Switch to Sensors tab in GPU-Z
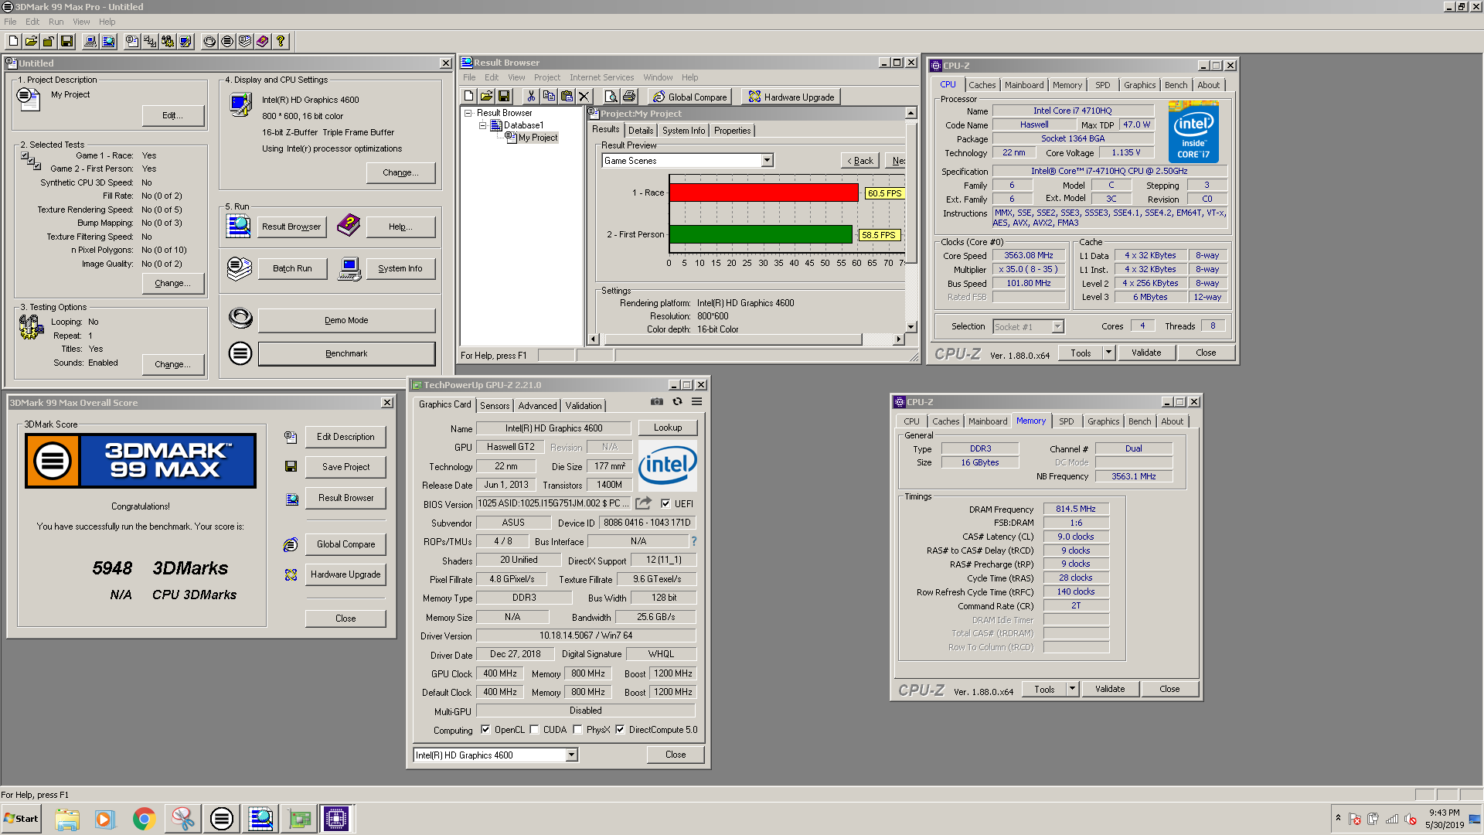Image resolution: width=1484 pixels, height=835 pixels. [495, 405]
